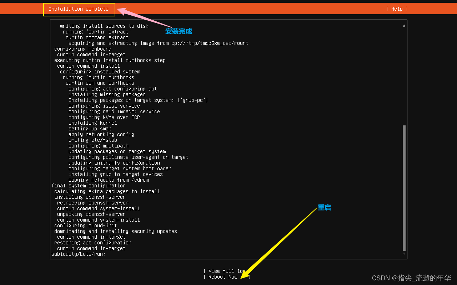Click the 'writing etc/fstab' line
The height and width of the screenshot is (285, 457).
(x=92, y=140)
